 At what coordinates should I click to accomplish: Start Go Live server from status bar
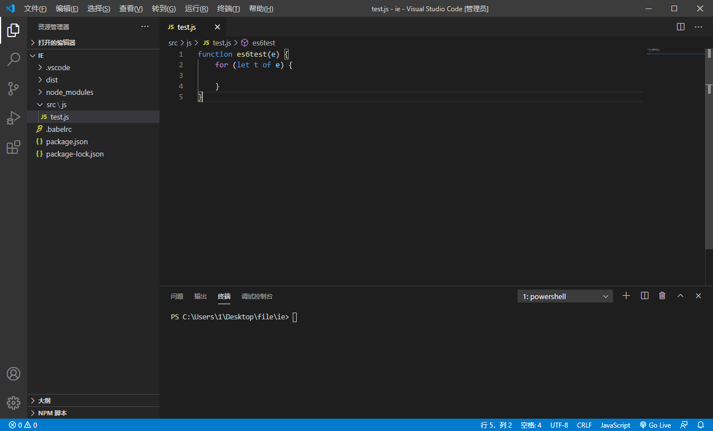[x=655, y=425]
